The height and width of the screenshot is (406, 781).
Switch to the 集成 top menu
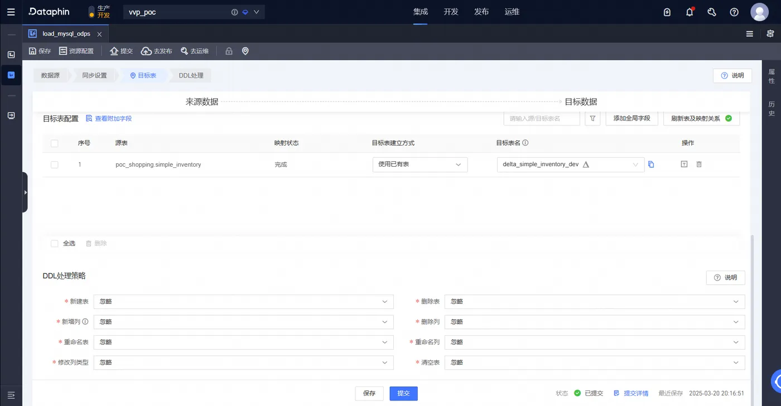pos(421,12)
